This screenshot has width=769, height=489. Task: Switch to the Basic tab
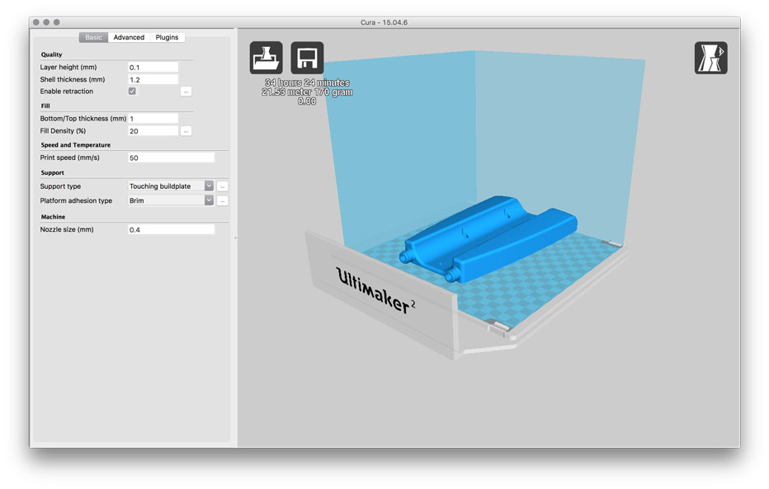click(x=93, y=37)
